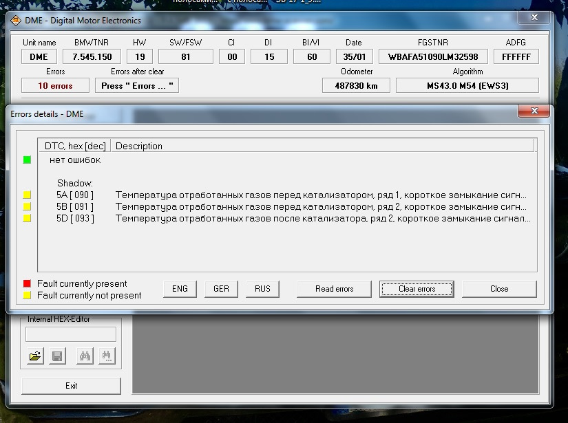Viewport: 568px width, 423px height.
Task: Click the binoculars search icon
Action: click(85, 356)
